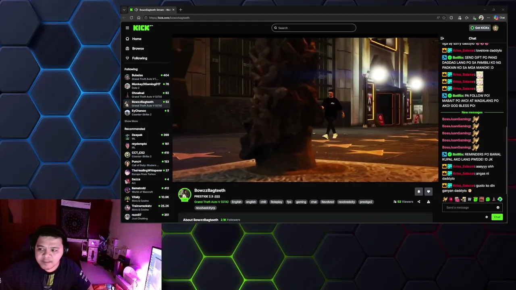Open Buladas followed channel
This screenshot has height=290, width=516.
click(x=147, y=77)
